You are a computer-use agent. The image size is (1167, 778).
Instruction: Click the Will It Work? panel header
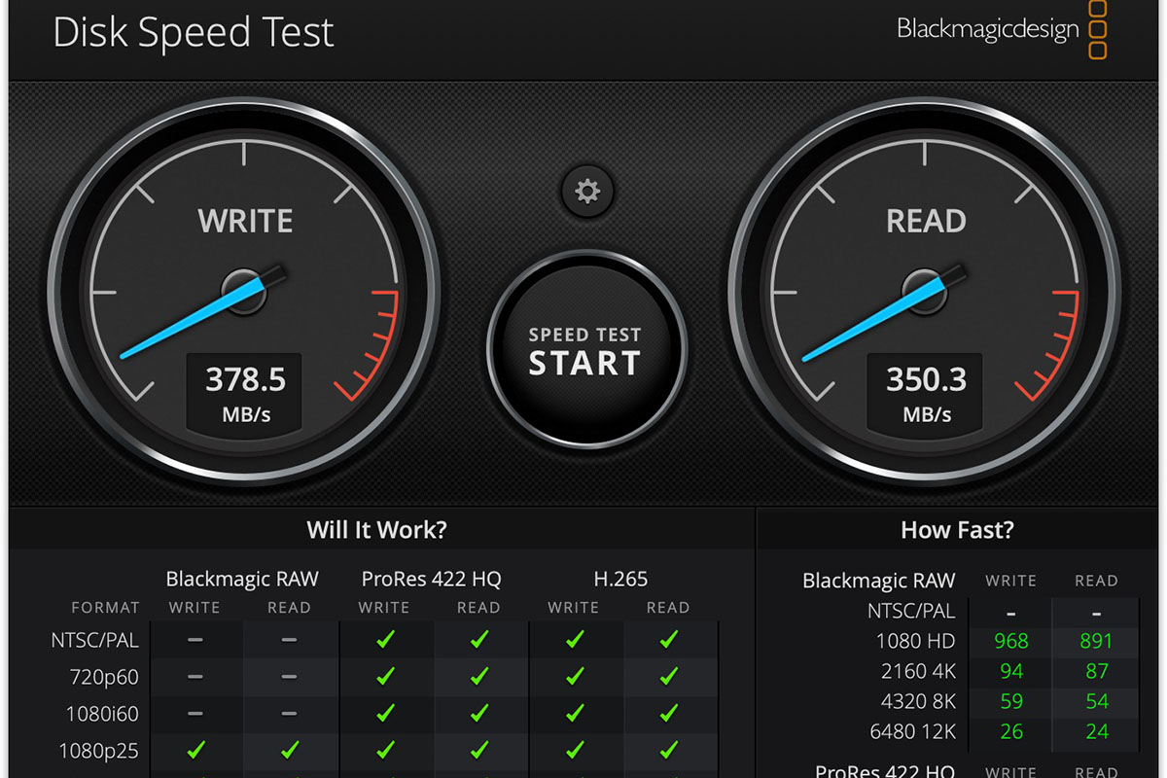point(376,530)
